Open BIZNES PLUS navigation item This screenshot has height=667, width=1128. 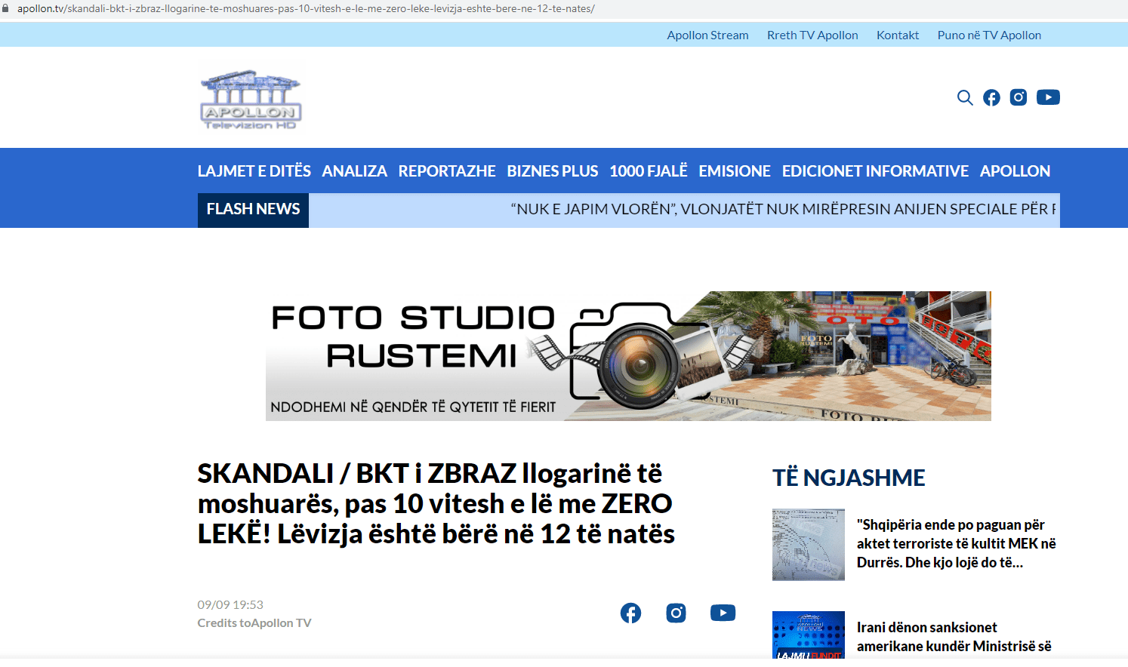click(552, 171)
